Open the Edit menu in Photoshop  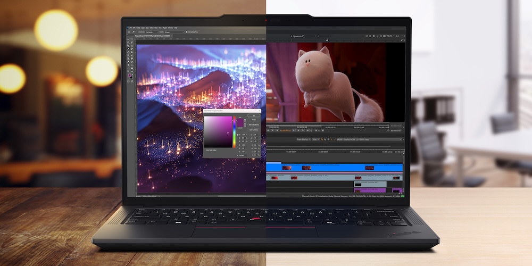[x=134, y=28]
